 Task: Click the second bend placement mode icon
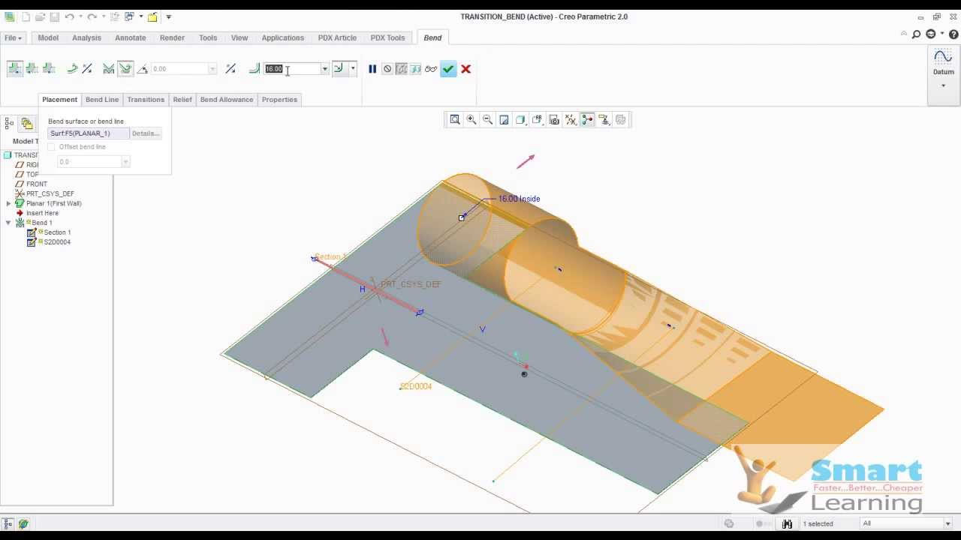[32, 69]
